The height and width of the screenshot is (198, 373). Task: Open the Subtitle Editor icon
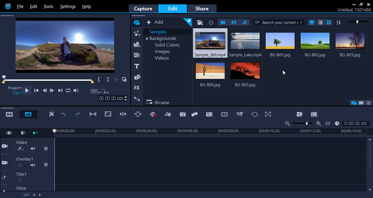(x=209, y=115)
